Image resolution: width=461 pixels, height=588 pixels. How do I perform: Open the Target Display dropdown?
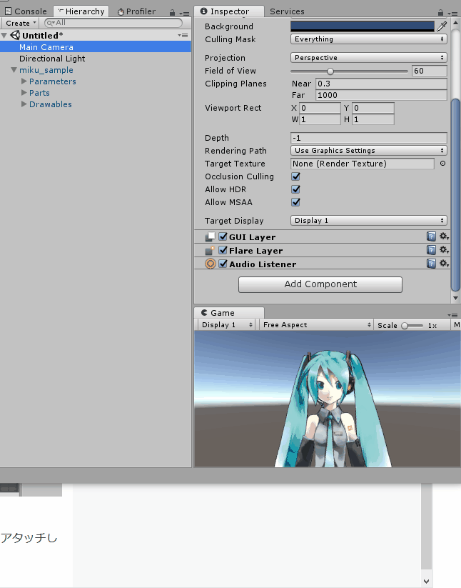pos(368,221)
